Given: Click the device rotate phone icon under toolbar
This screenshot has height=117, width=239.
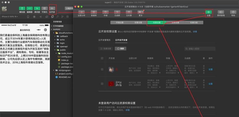Looking at the screenshot, I should point(28,17).
